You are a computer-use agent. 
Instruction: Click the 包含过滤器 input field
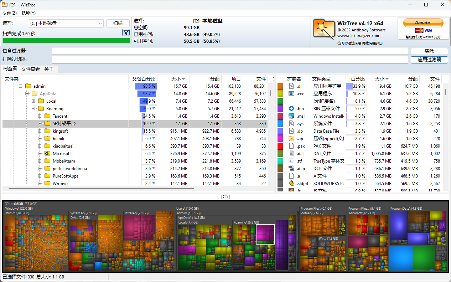pyautogui.click(x=229, y=51)
